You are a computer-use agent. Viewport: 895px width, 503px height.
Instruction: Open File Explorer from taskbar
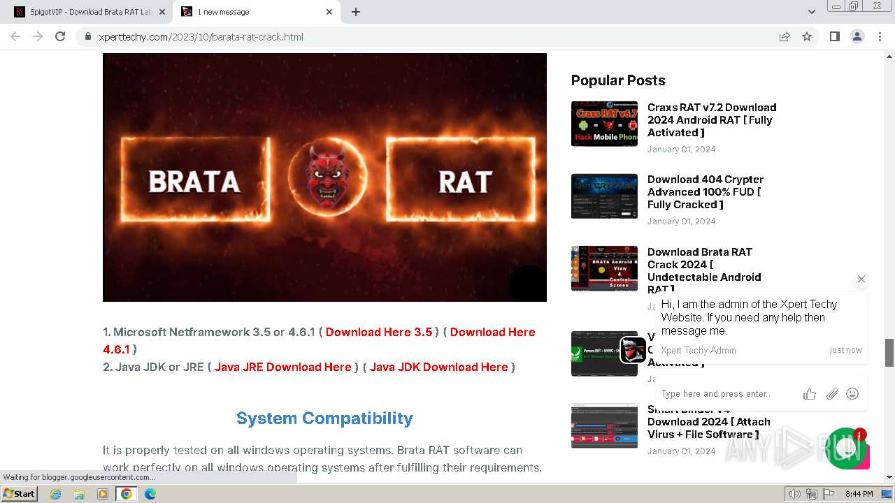click(79, 494)
